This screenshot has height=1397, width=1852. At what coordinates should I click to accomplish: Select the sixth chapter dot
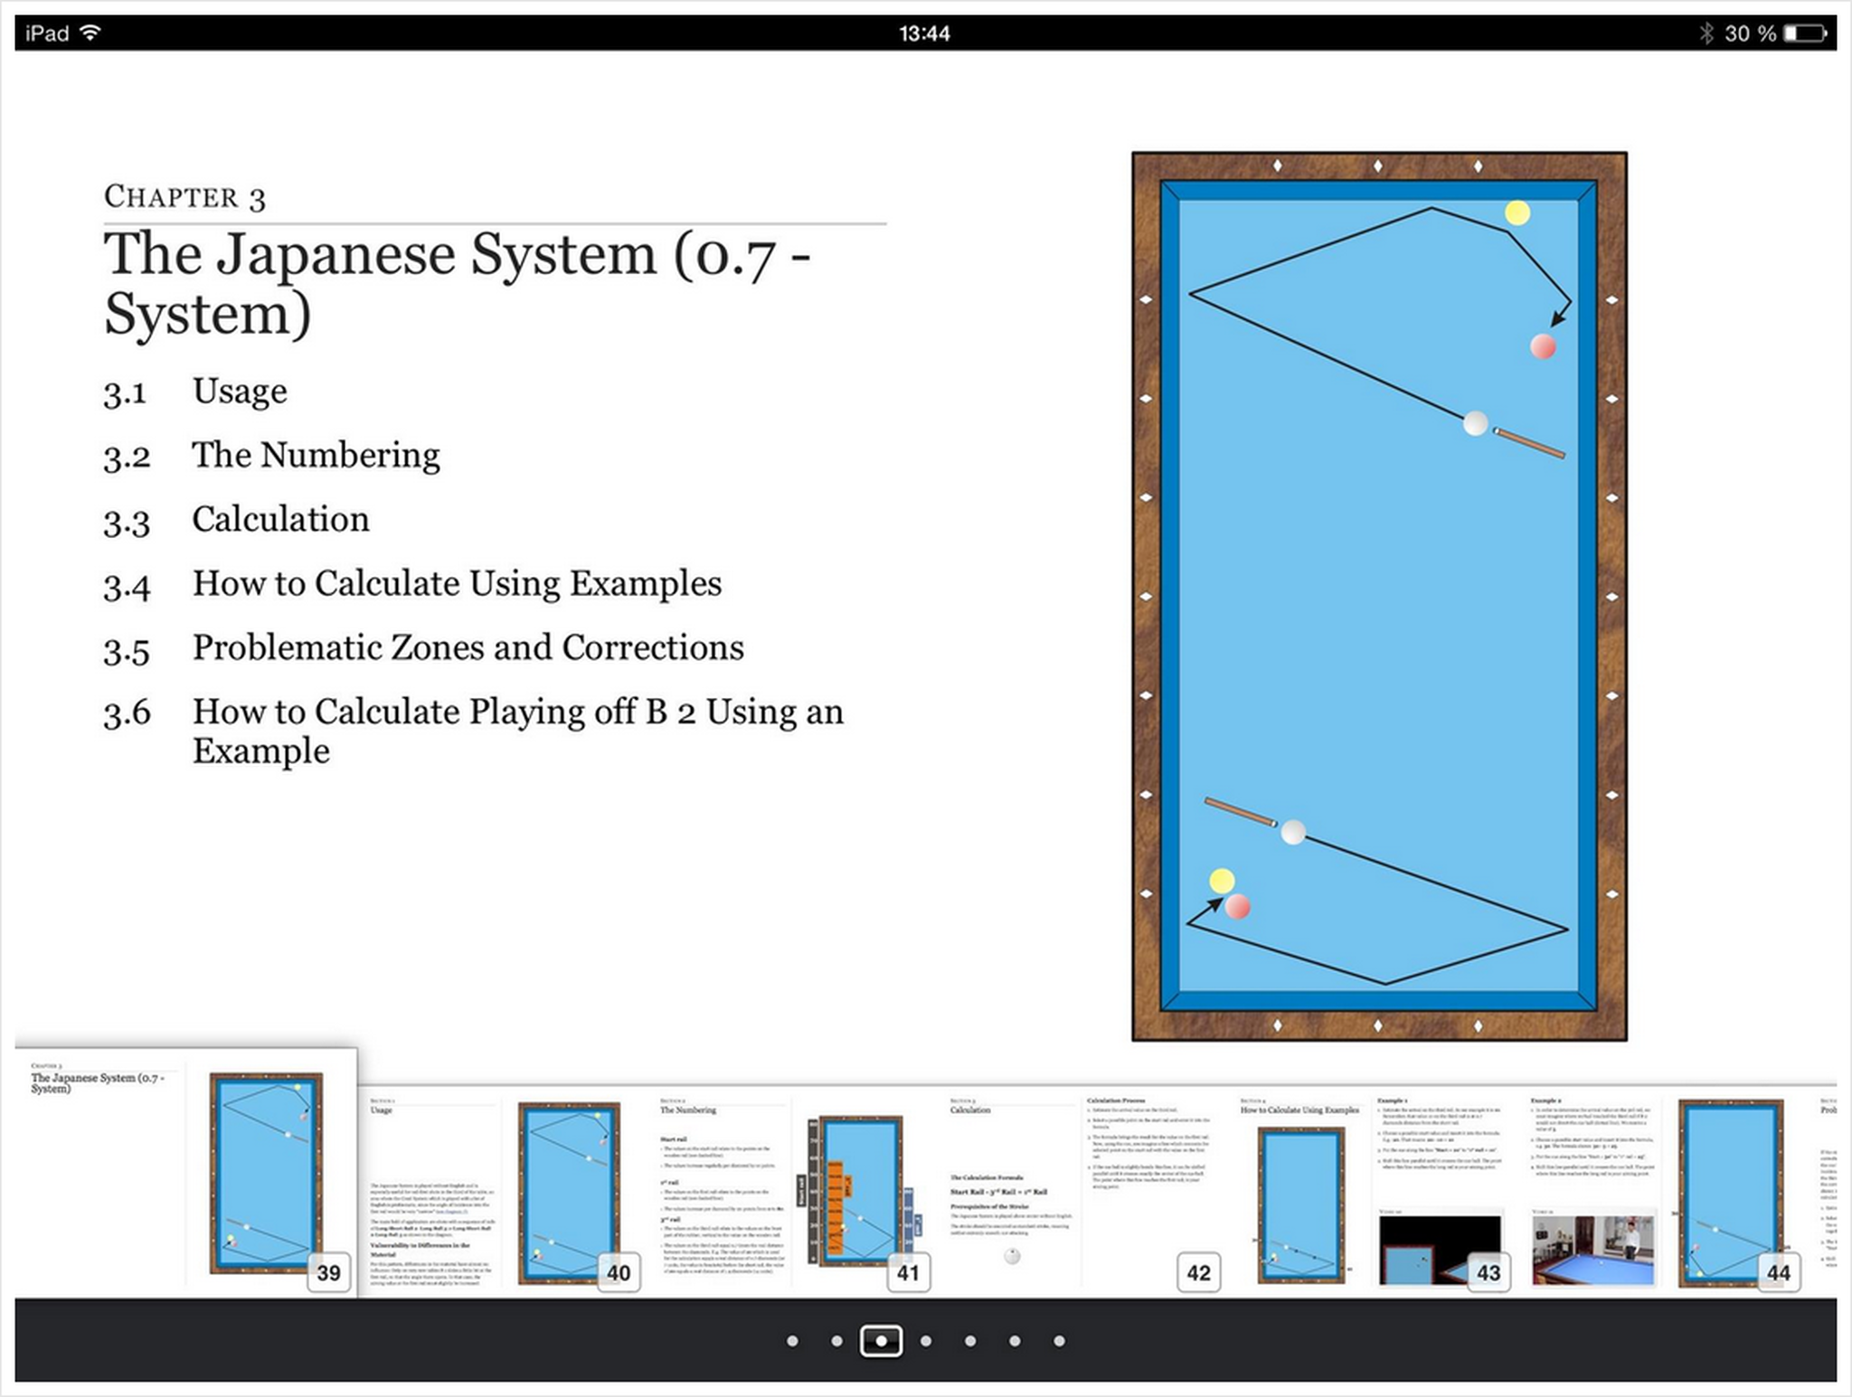[x=1015, y=1341]
